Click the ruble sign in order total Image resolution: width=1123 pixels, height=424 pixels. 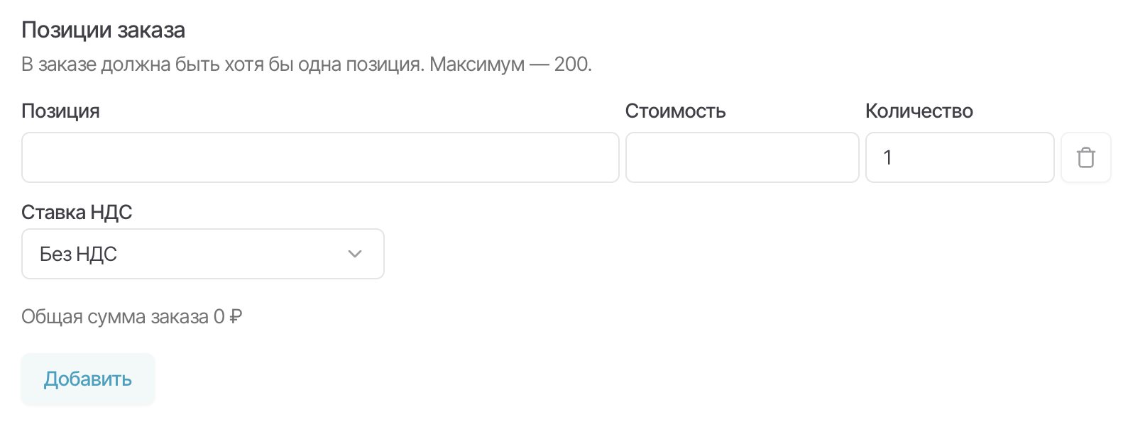coord(236,316)
